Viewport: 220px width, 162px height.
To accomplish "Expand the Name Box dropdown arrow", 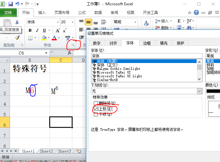I will tap(46, 53).
